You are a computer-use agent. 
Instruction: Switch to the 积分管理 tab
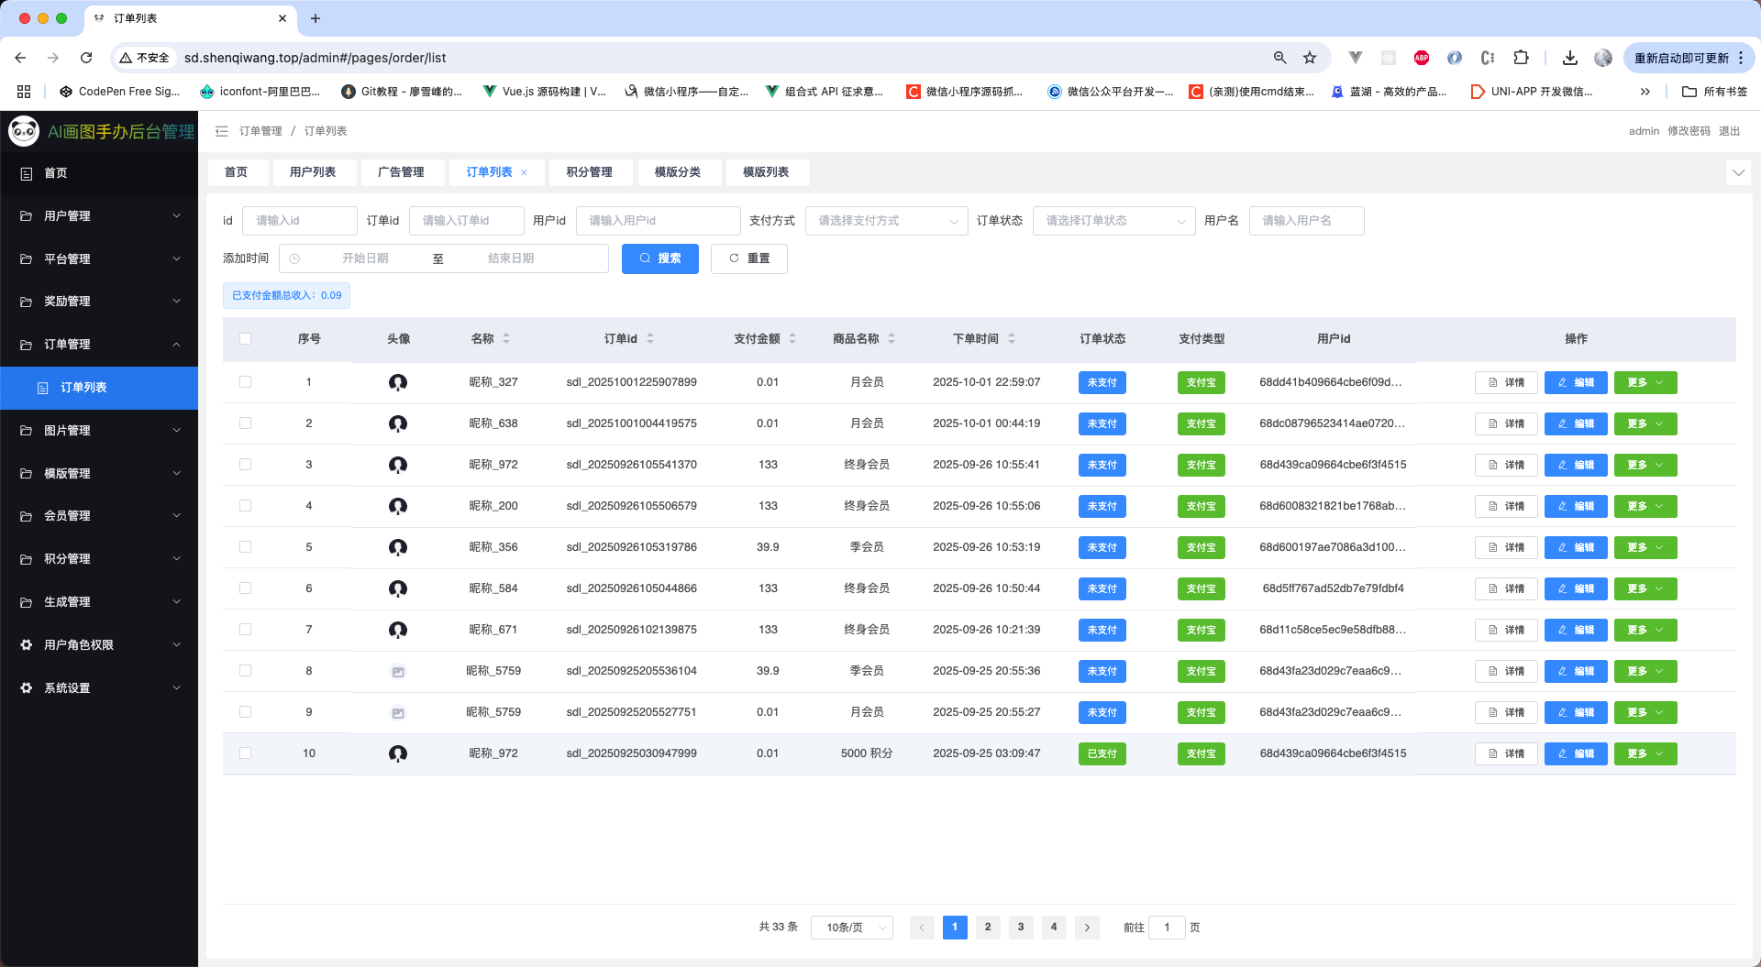coord(589,172)
